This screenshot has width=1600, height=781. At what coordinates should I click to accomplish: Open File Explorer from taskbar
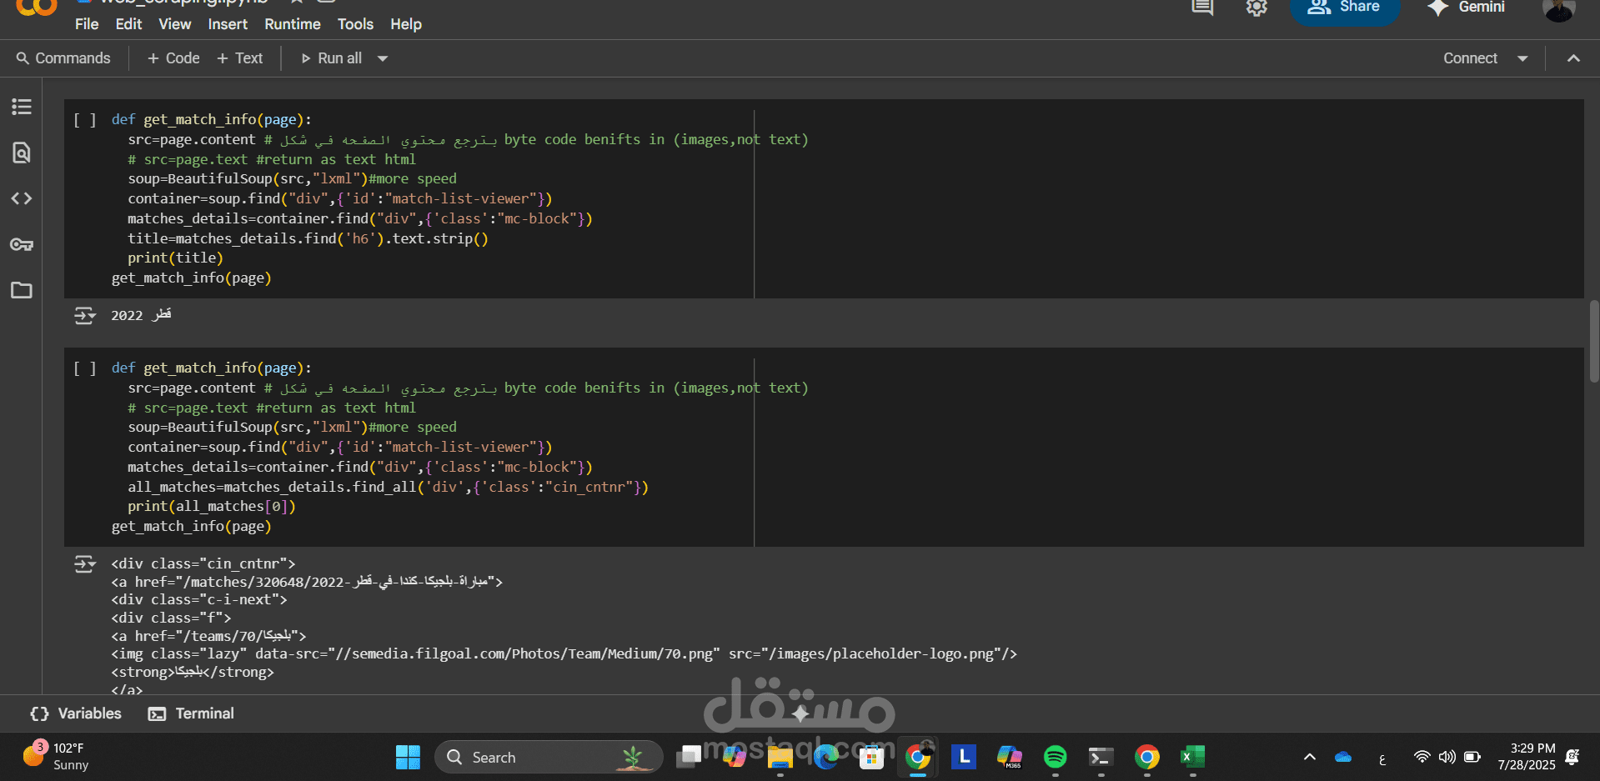point(780,757)
